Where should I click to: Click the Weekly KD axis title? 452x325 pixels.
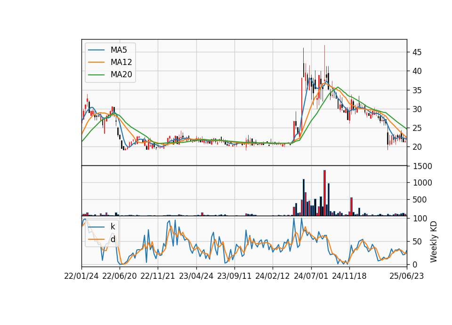[434, 242]
